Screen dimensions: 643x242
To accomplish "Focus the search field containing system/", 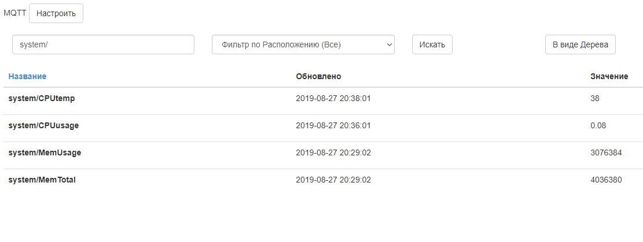I will (103, 44).
